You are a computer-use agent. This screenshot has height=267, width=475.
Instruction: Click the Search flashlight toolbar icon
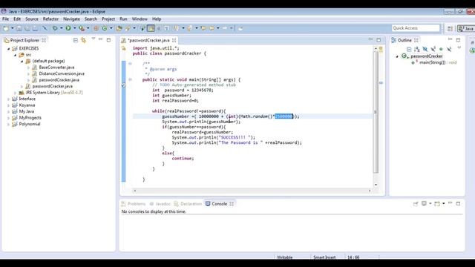[x=128, y=28]
